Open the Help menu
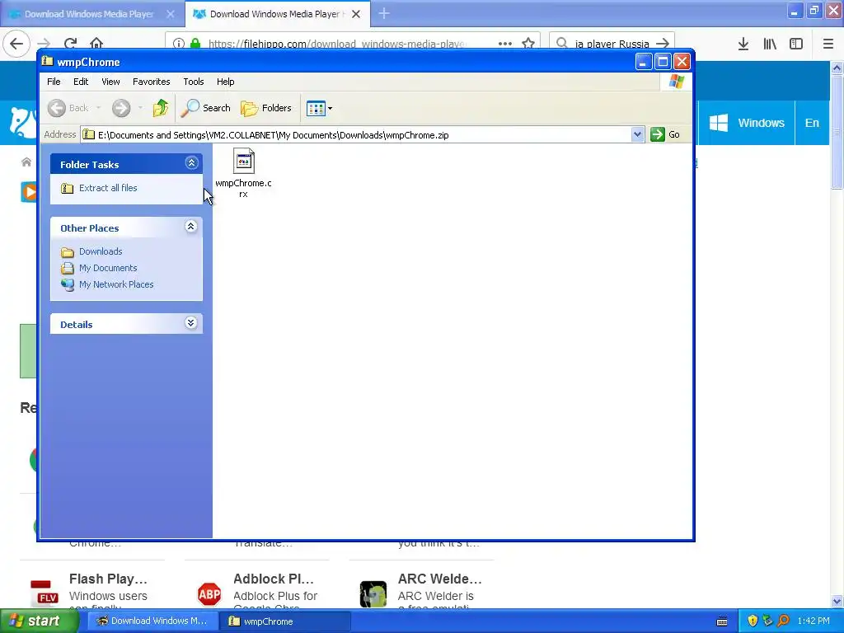844x633 pixels. click(x=226, y=82)
